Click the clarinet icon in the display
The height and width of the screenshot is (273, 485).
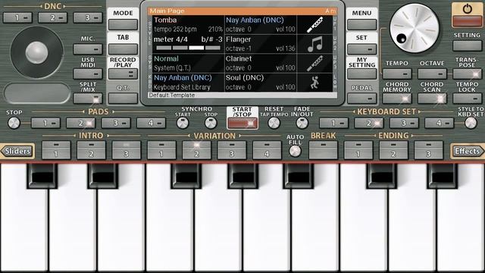click(x=315, y=64)
